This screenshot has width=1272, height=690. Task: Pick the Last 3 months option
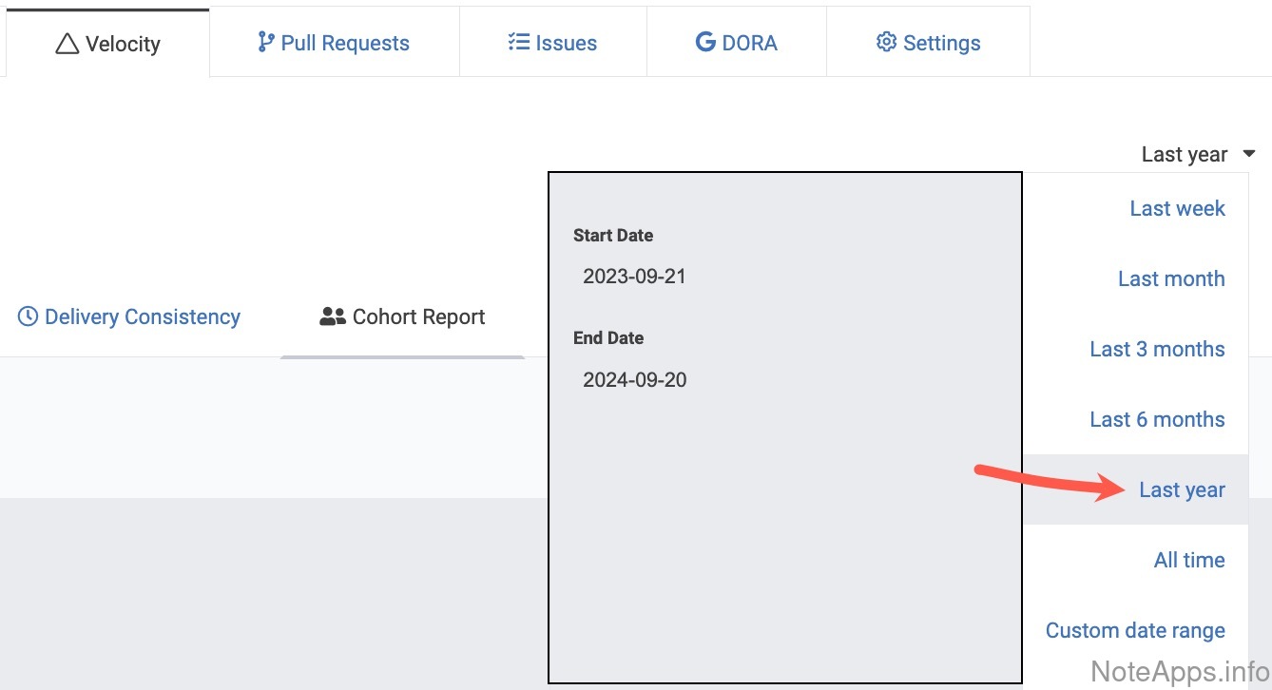[1157, 350]
